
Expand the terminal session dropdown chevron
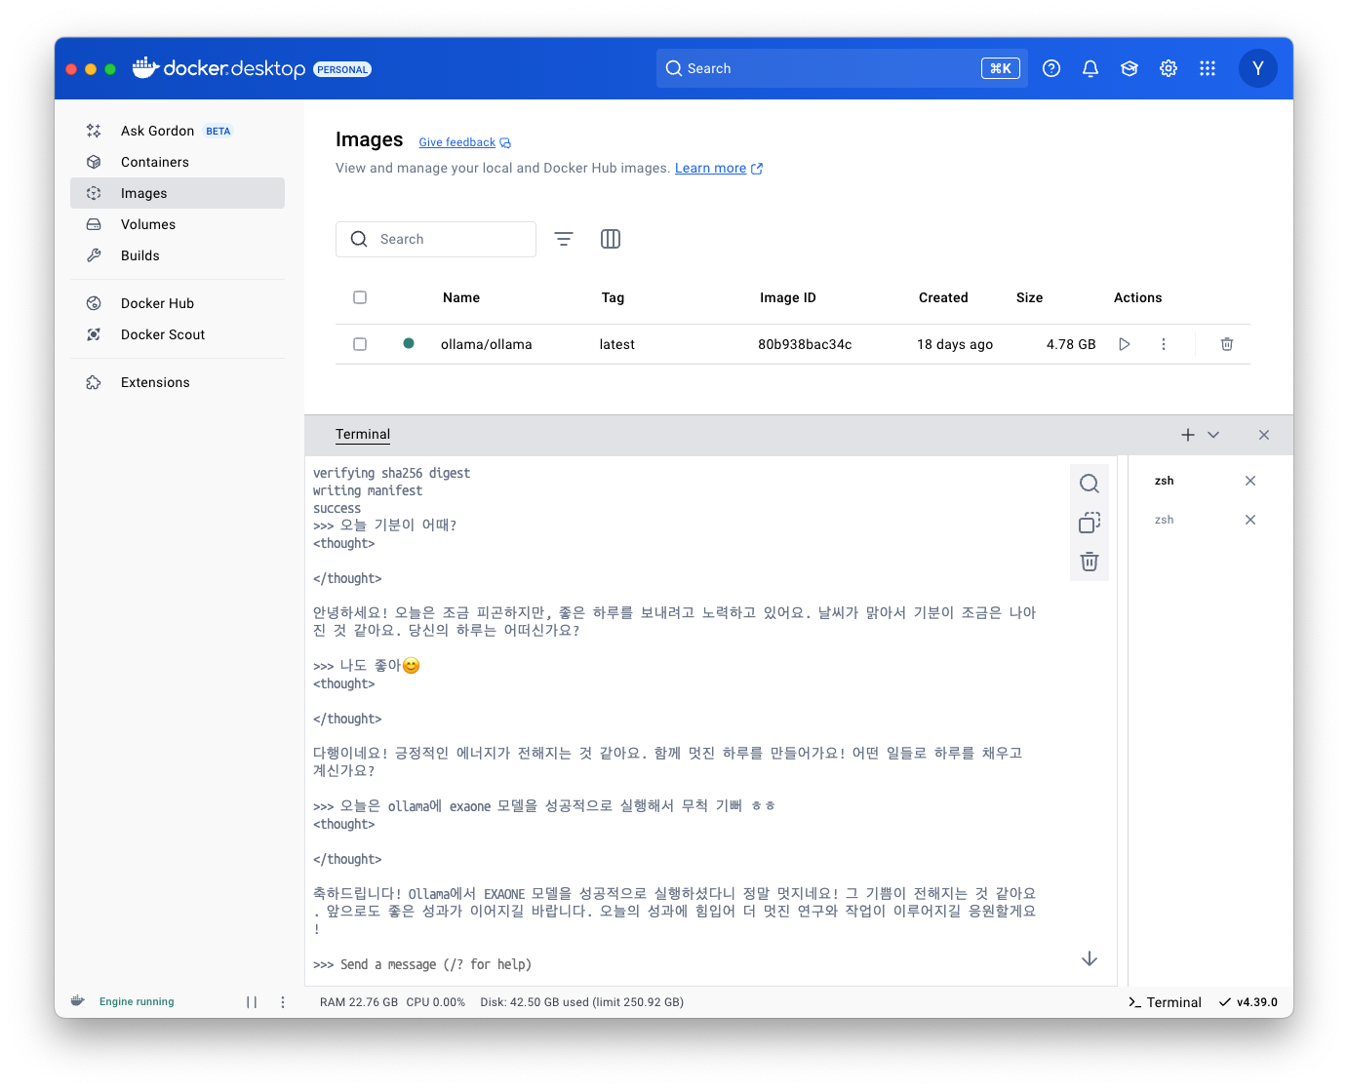(x=1213, y=435)
